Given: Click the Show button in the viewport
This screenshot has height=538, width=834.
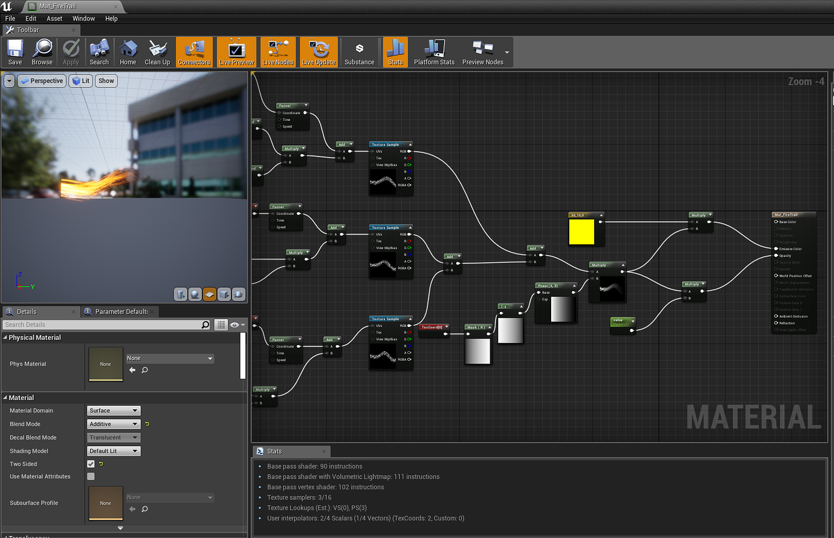Looking at the screenshot, I should click(x=106, y=80).
